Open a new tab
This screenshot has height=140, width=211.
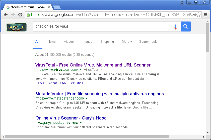(57, 7)
